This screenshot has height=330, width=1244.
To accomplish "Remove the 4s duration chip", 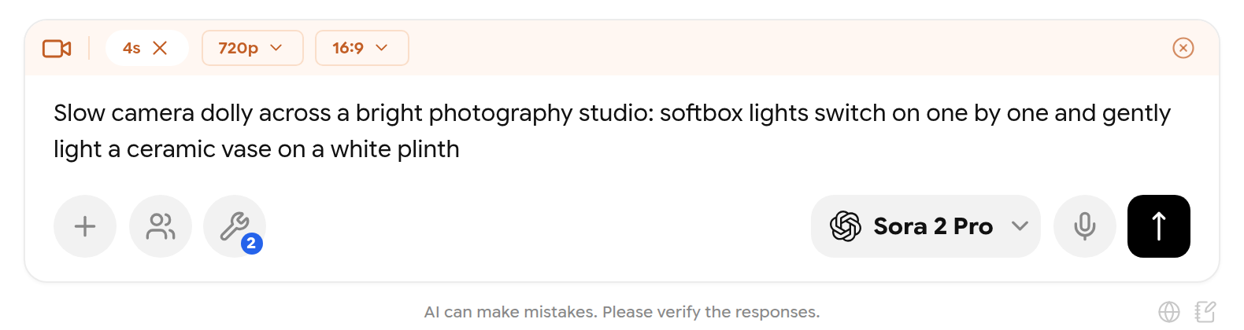I will (160, 48).
